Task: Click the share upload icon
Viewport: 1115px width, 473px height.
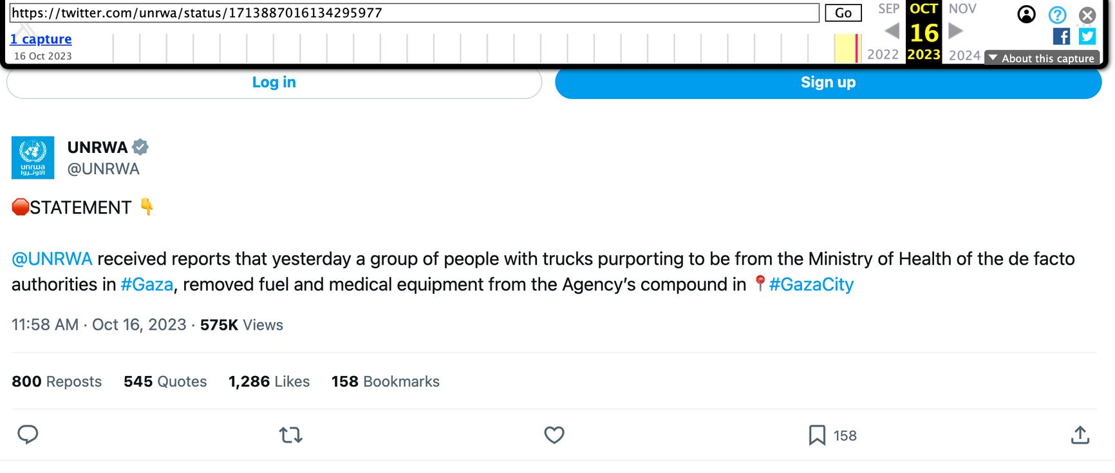Action: tap(1080, 435)
